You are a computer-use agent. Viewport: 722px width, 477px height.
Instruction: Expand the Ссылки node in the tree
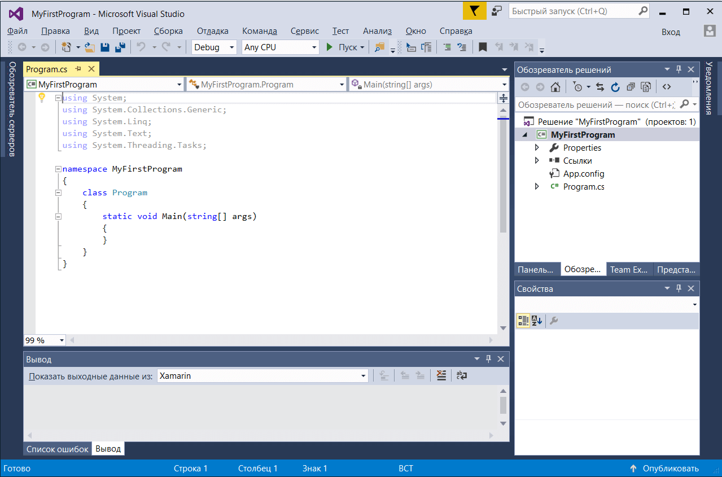pyautogui.click(x=537, y=161)
